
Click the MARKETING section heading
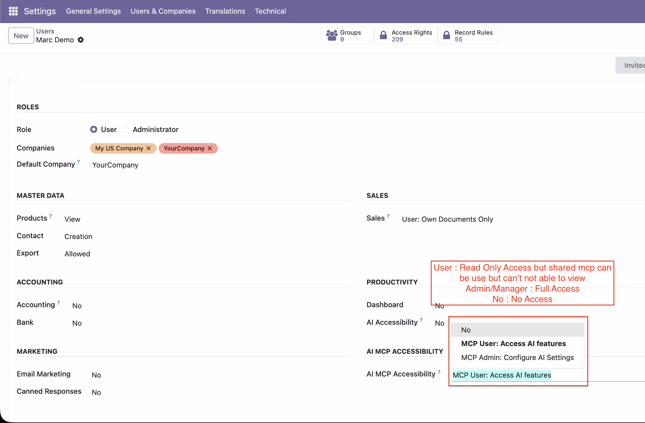click(x=37, y=352)
